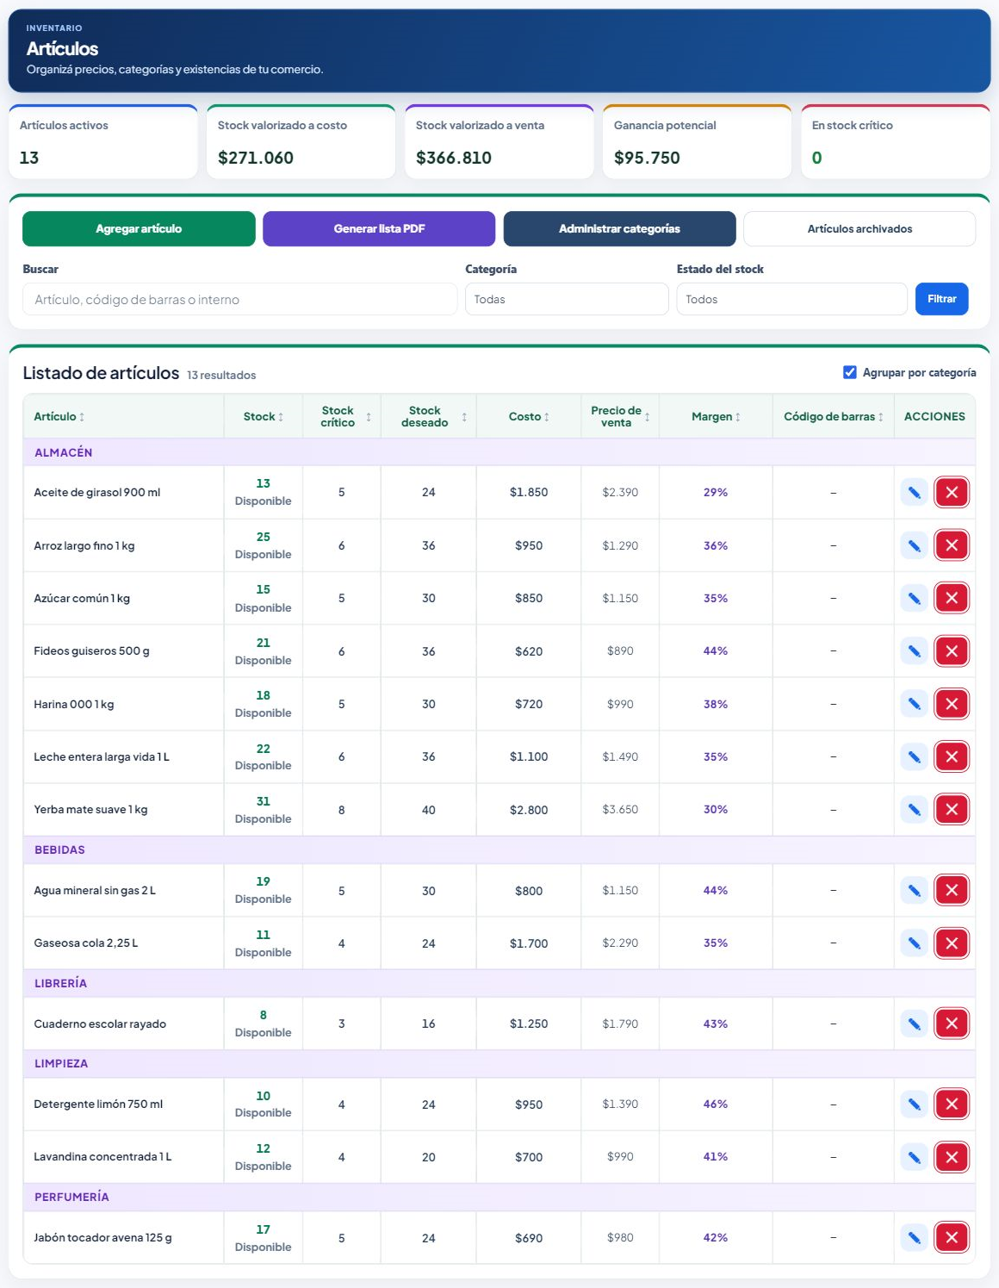
Task: Select the Stock valorizado a venta card
Action: pyautogui.click(x=499, y=142)
